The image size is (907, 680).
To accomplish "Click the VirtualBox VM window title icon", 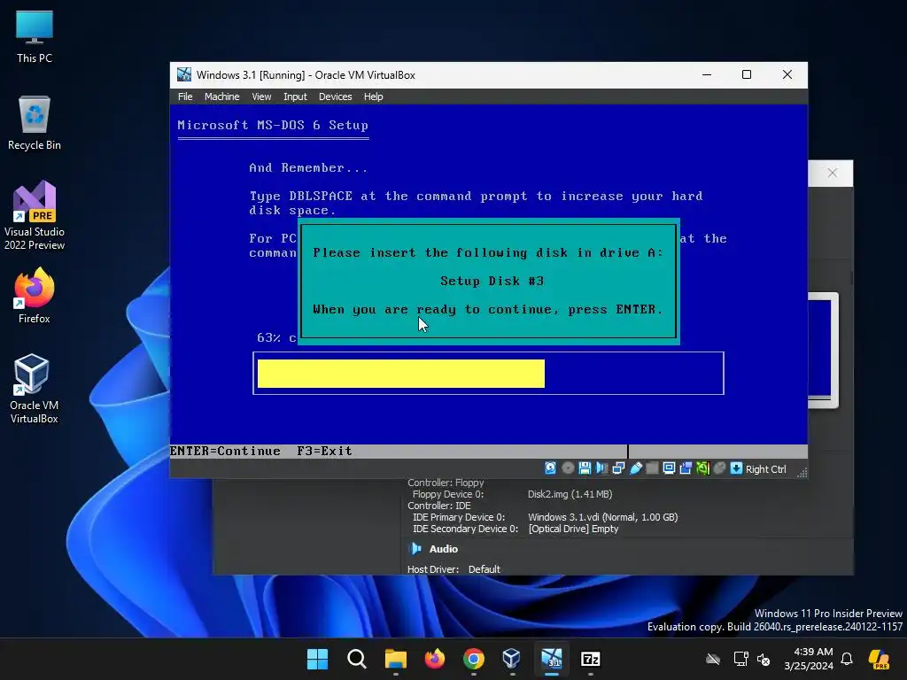I will click(x=184, y=74).
